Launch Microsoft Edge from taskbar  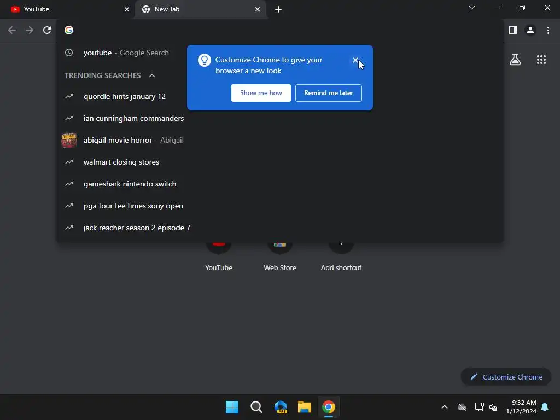pos(281,407)
